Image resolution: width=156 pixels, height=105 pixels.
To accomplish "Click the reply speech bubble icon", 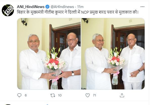I will [19, 95].
